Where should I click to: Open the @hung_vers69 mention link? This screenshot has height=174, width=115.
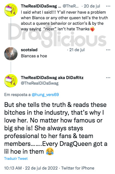[x=45, y=95]
